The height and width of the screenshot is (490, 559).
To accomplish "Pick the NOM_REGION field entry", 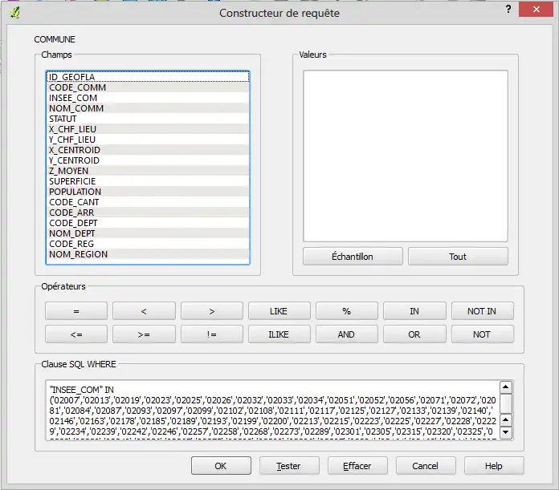I will coord(79,254).
